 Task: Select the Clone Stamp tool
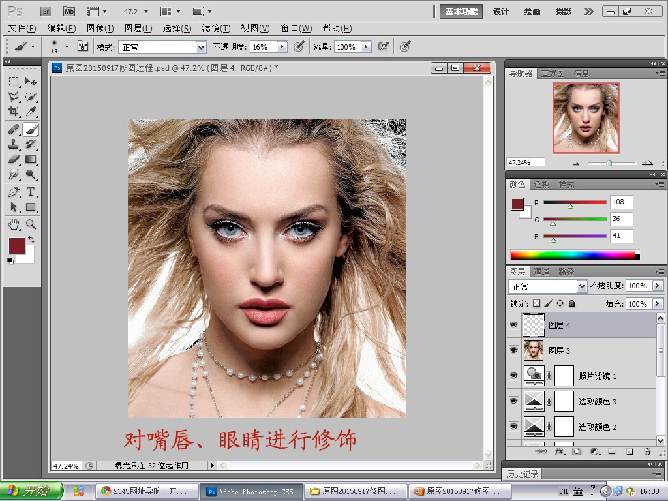pyautogui.click(x=14, y=144)
